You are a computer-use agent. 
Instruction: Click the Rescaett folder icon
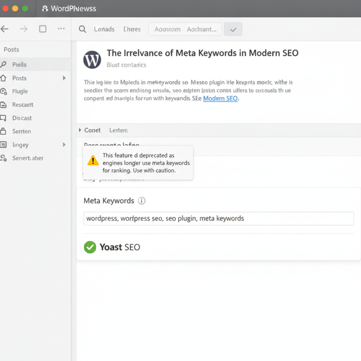click(3, 105)
